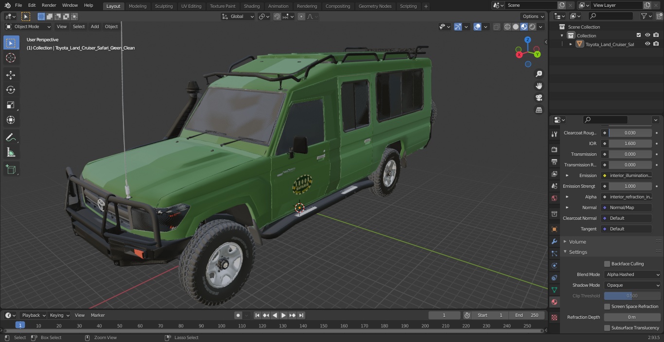Open the Global transform orientation dropdown
The width and height of the screenshot is (664, 342).
click(238, 16)
